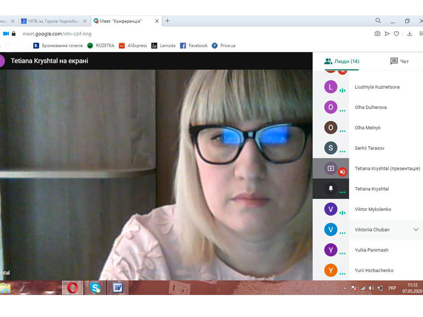Open the Люди (14) participants tab
Image resolution: width=423 pixels, height=317 pixels.
[x=341, y=61]
